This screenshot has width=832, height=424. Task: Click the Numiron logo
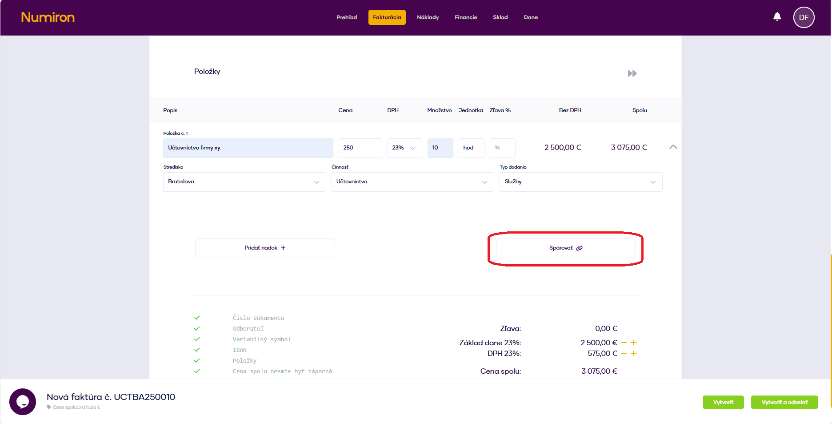(48, 17)
